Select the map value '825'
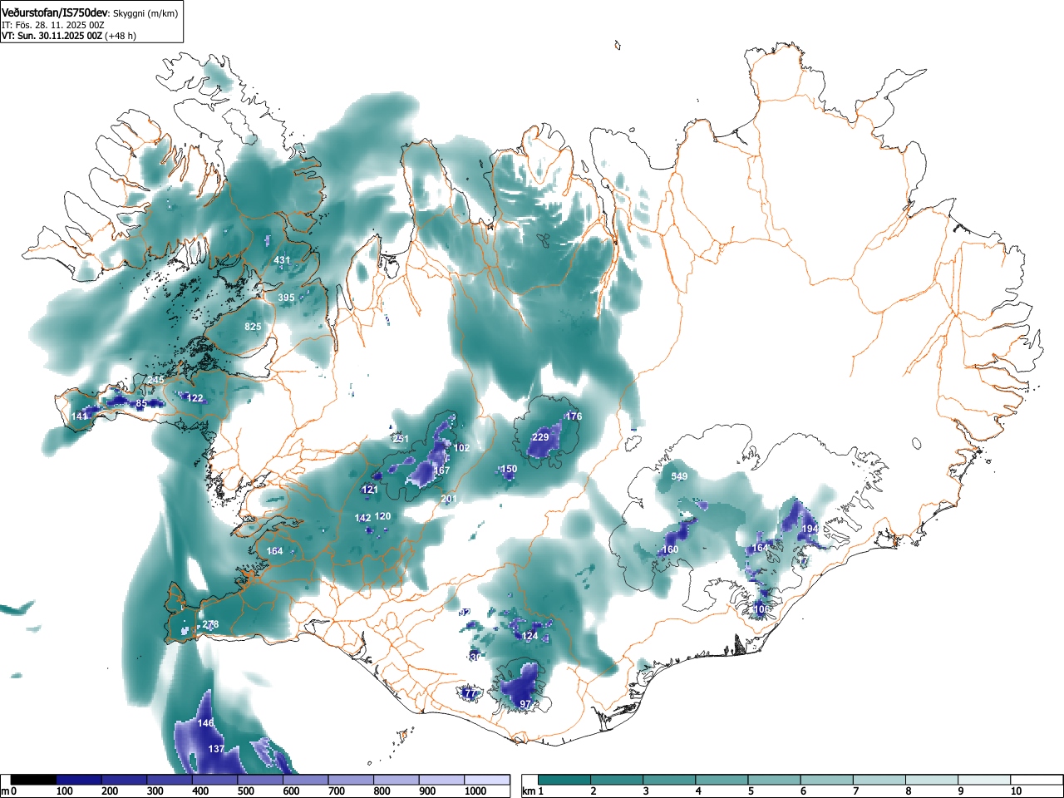 tap(253, 327)
